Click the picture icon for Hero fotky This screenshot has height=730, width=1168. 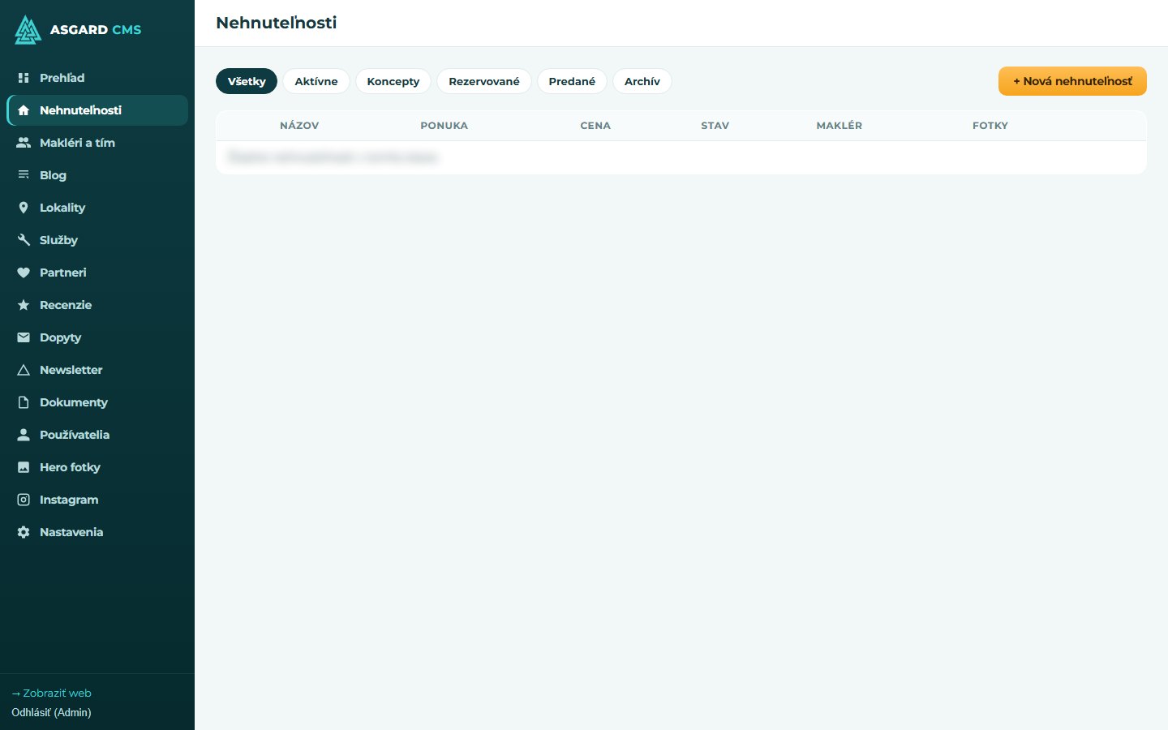pyautogui.click(x=24, y=467)
